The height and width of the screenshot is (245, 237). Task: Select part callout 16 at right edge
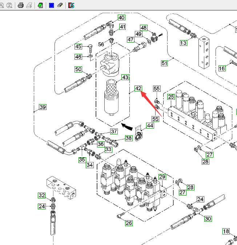click(x=222, y=68)
